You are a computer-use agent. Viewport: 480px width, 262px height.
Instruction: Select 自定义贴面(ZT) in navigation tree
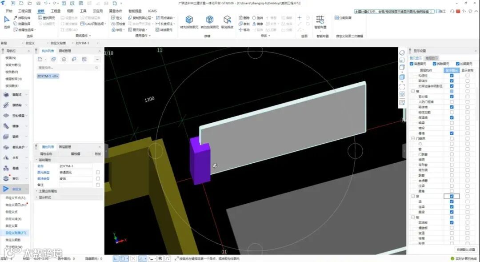(16, 233)
